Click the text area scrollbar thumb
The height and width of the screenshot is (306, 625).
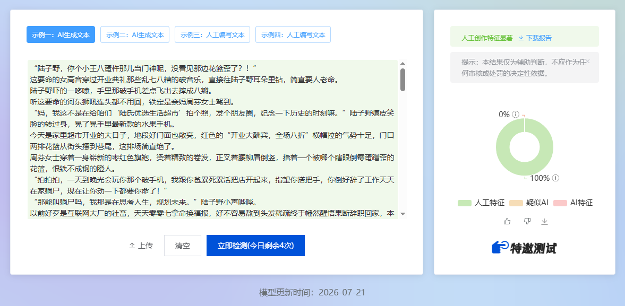click(x=403, y=80)
